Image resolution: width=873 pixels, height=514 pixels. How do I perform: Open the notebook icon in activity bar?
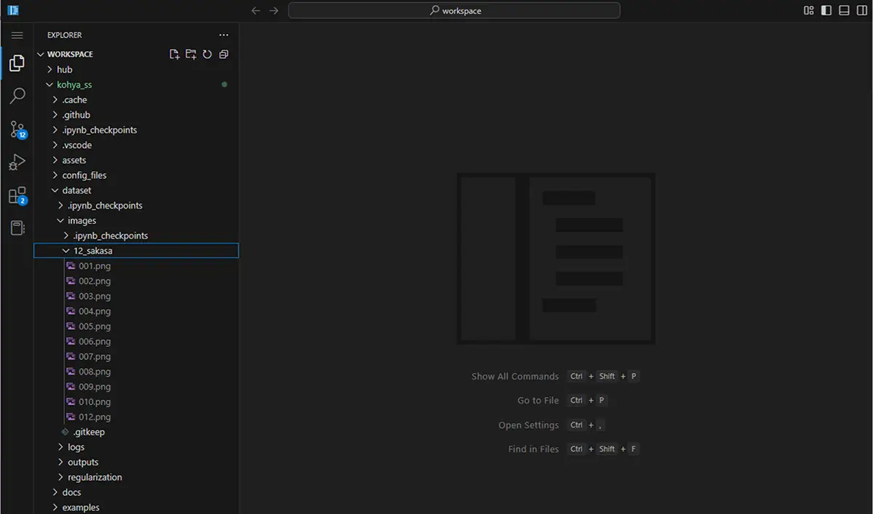coord(17,228)
